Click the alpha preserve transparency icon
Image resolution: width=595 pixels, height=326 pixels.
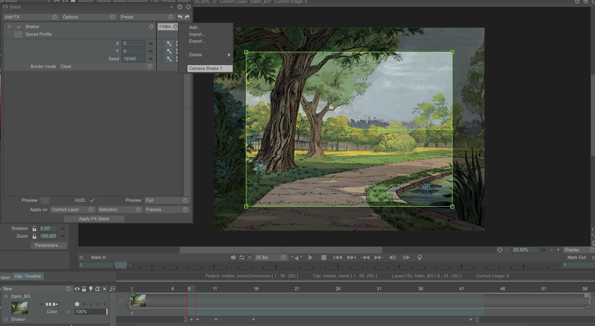coord(97,289)
